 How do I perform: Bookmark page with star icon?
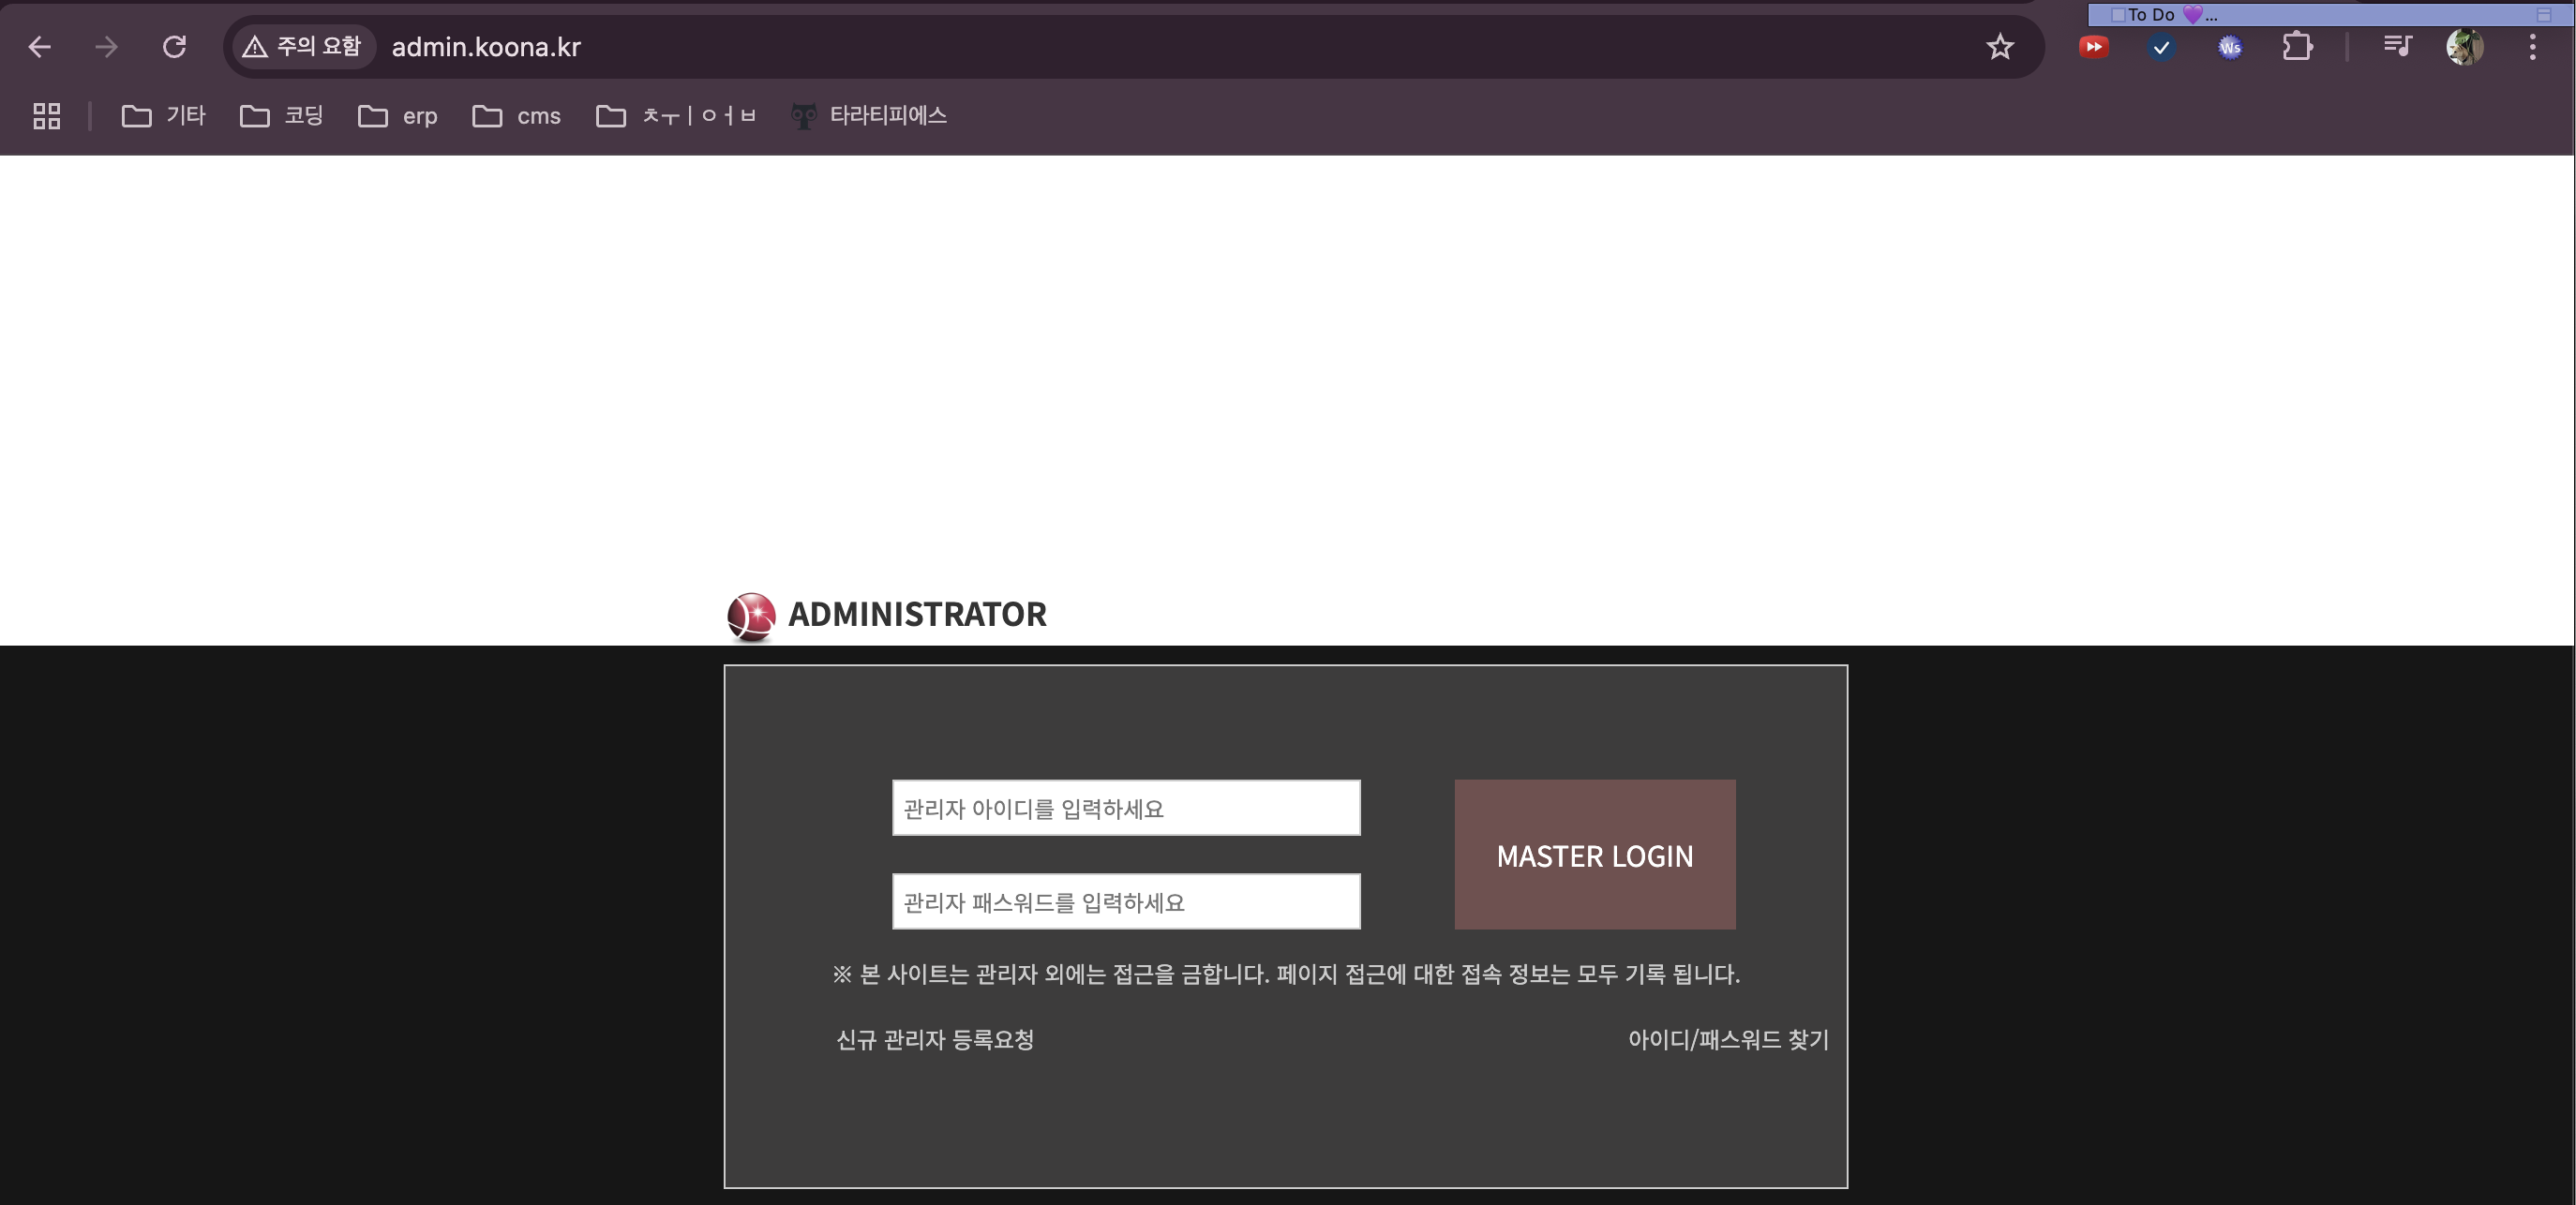coord(1999,47)
